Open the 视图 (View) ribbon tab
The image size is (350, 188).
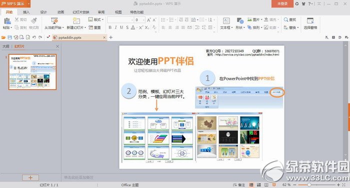point(118,12)
